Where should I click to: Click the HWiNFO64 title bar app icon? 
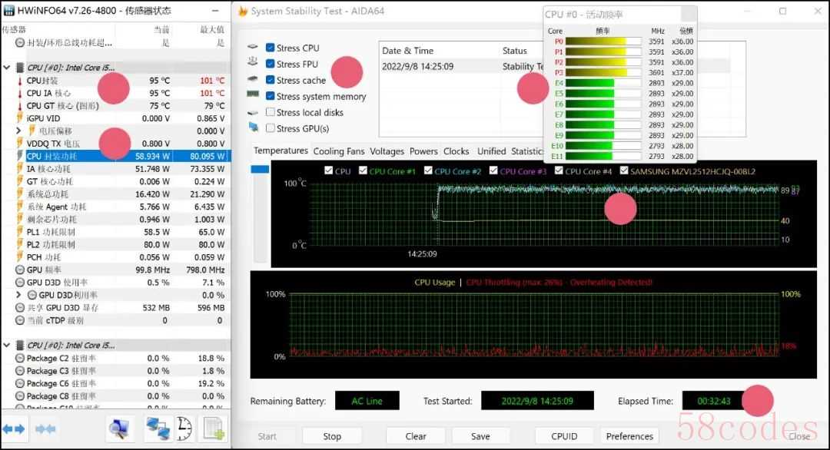[8, 11]
